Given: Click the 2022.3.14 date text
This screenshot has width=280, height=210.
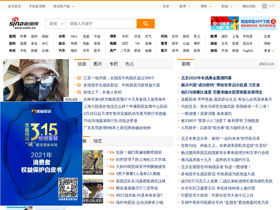Looking at the screenshot, I should (266, 64).
